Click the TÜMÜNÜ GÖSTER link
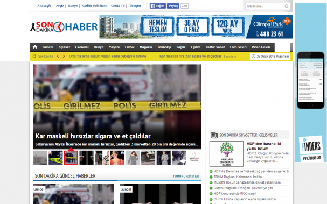The height and width of the screenshot is (204, 327). pos(186,177)
